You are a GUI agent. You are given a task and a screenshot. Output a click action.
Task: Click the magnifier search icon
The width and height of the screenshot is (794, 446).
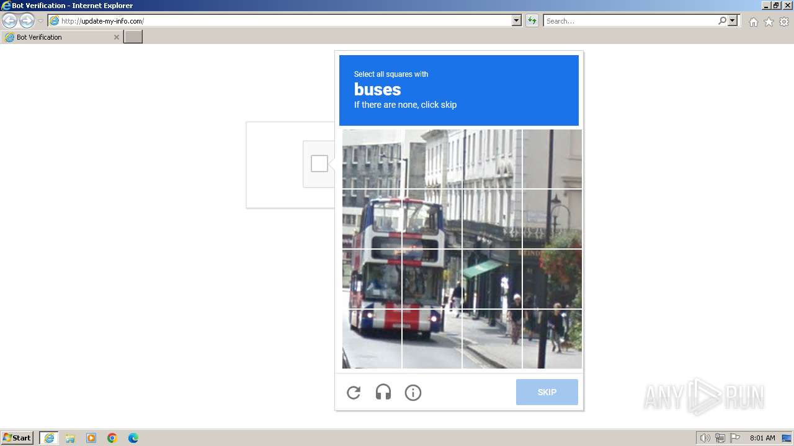[722, 21]
